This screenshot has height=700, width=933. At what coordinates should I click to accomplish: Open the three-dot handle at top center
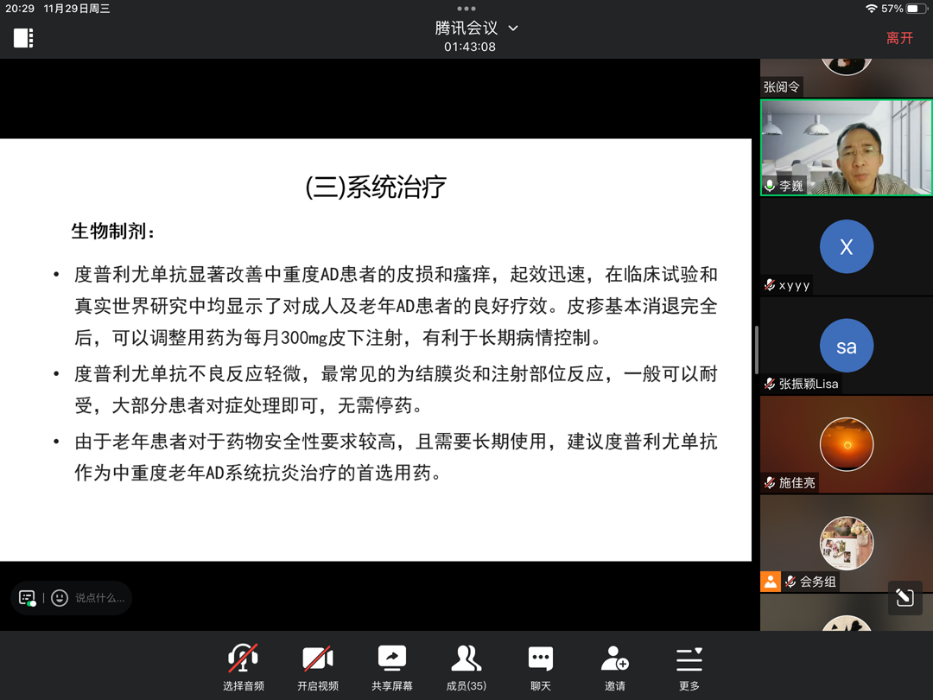(466, 9)
